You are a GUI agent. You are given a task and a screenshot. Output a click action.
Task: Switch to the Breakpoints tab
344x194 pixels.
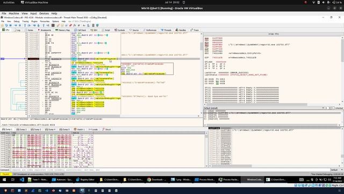pos(44,30)
